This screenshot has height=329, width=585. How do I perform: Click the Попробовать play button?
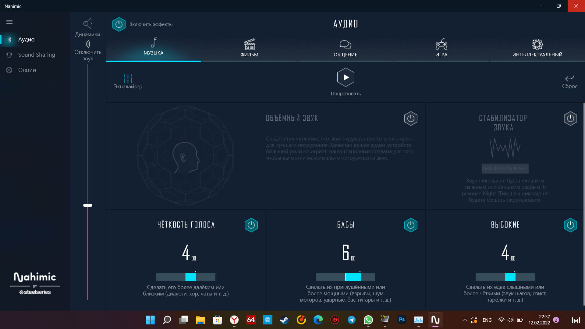346,77
